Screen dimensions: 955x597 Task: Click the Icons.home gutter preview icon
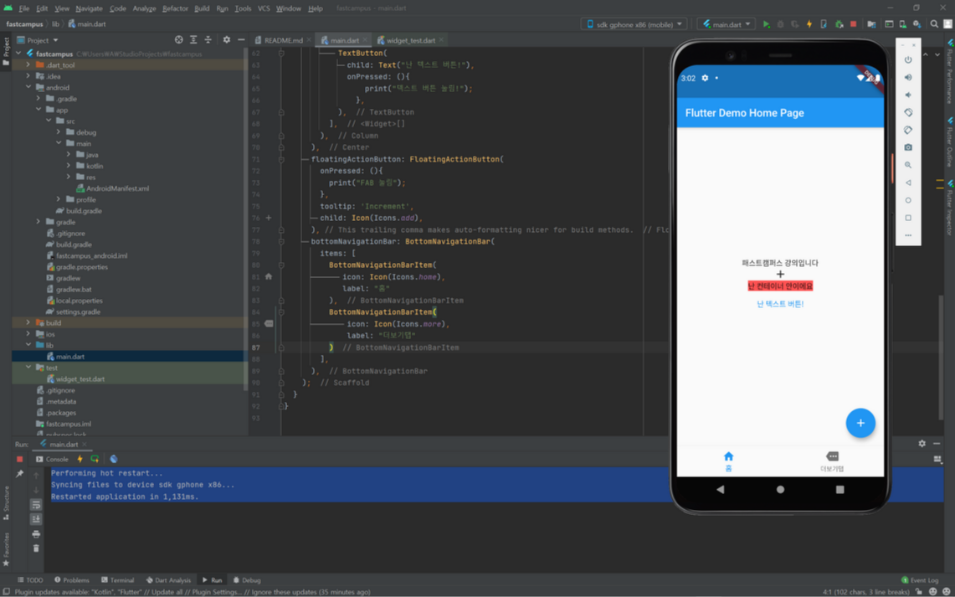[269, 276]
